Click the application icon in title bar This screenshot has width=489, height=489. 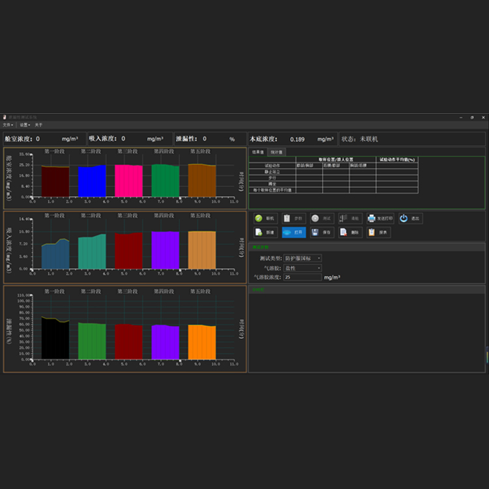point(5,117)
